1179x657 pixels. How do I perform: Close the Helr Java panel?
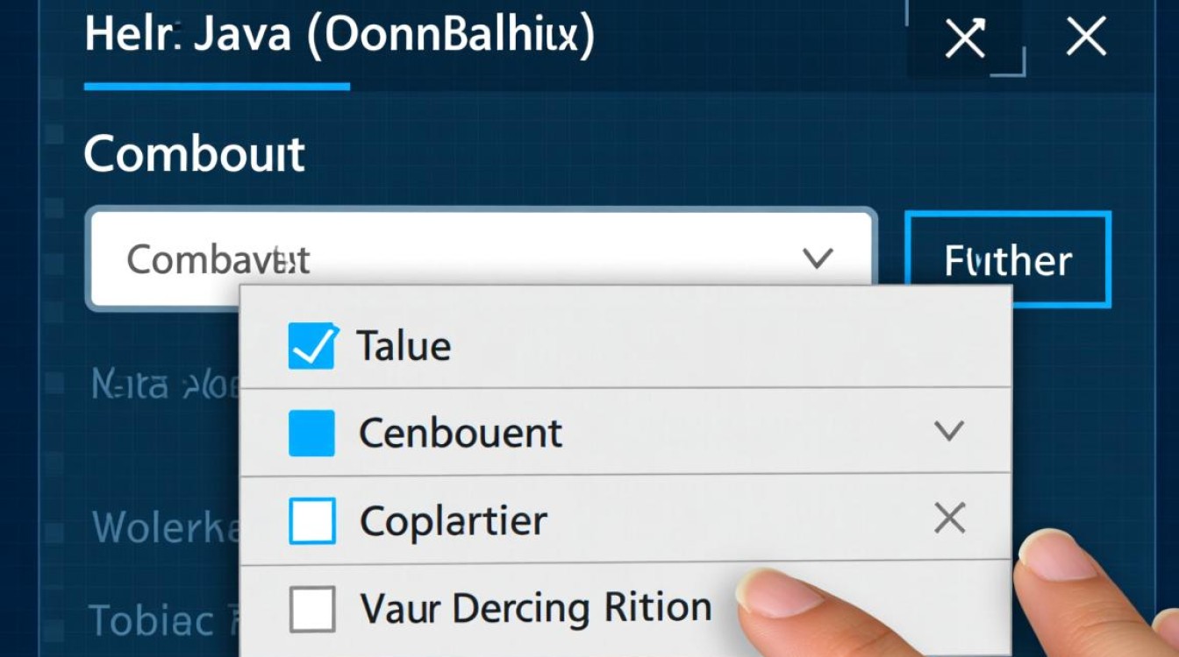[x=1085, y=39]
